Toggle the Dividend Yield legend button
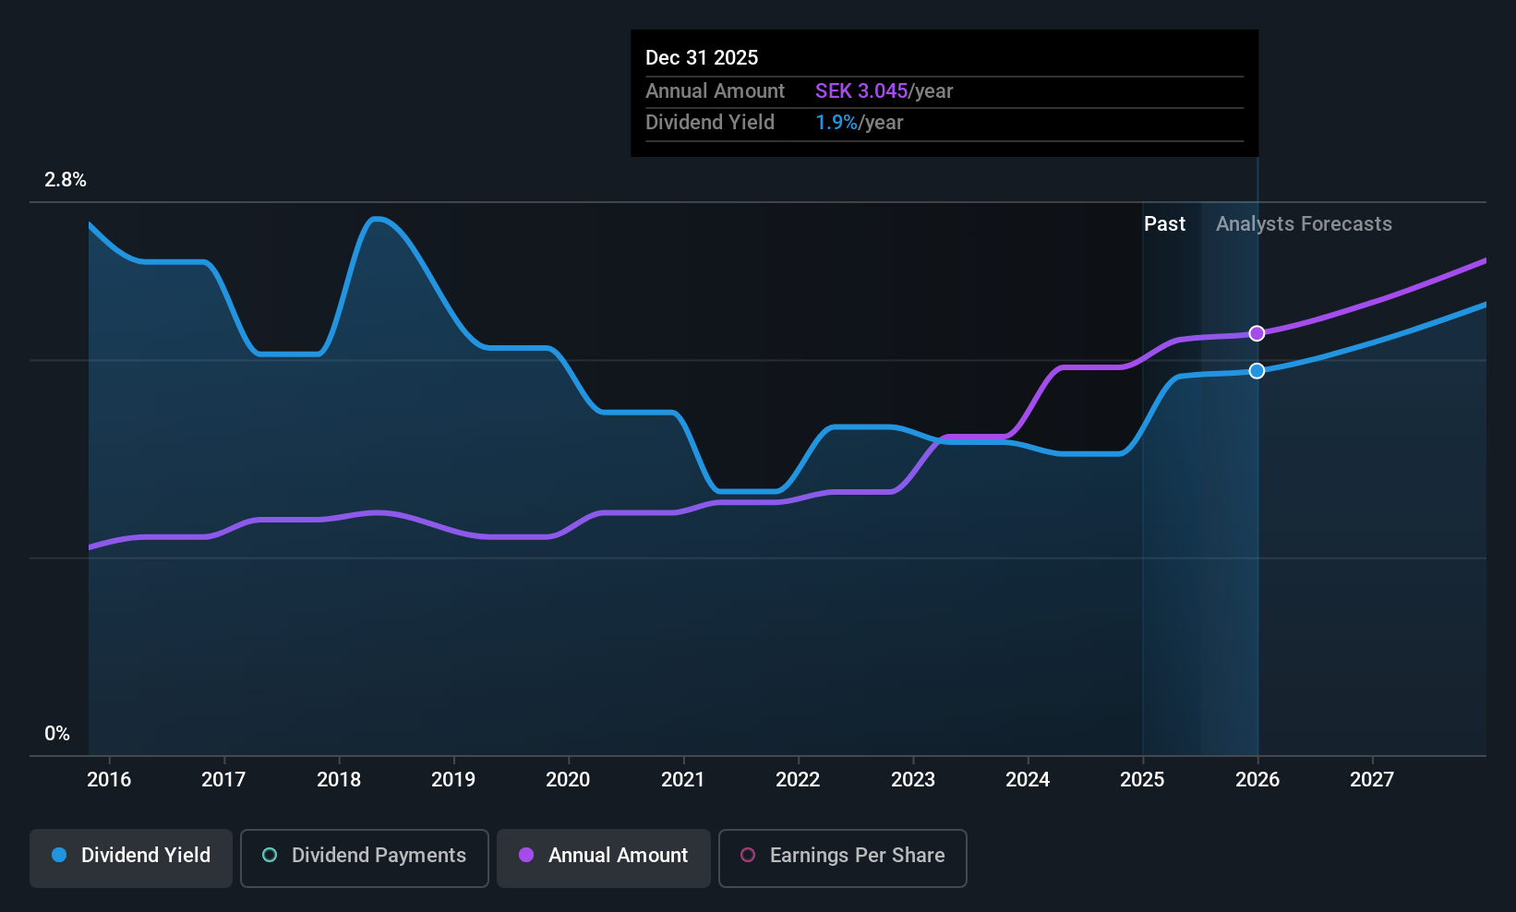The height and width of the screenshot is (912, 1516). coord(131,858)
